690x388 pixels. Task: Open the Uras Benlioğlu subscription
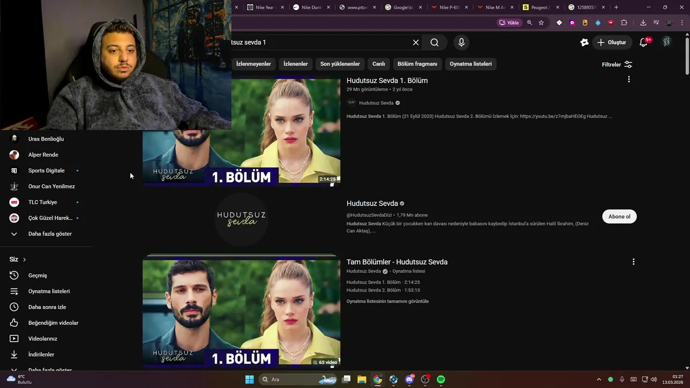click(46, 139)
